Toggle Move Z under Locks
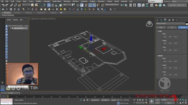This screenshot has height=105, width=188. coord(176,37)
